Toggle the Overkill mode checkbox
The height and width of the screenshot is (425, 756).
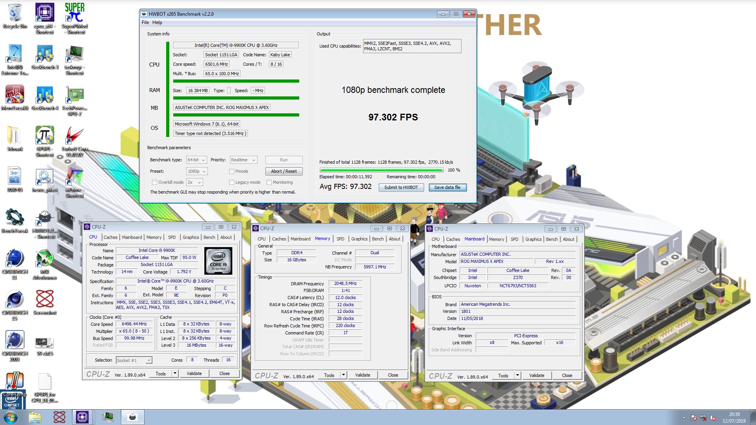point(154,182)
